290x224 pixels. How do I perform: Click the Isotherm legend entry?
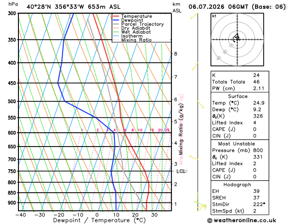pos(132,36)
